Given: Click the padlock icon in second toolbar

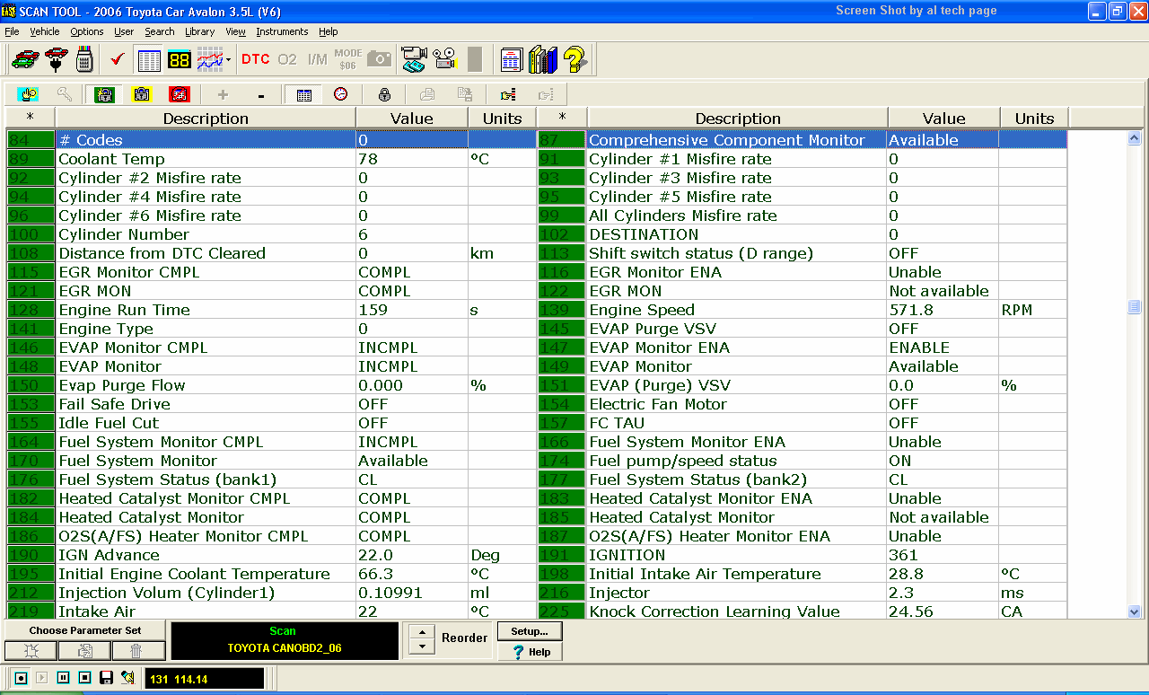Looking at the screenshot, I should click(x=384, y=94).
